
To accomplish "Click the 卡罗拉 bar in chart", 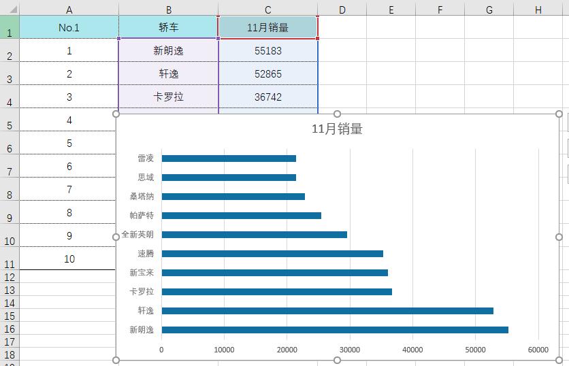I will click(x=277, y=292).
